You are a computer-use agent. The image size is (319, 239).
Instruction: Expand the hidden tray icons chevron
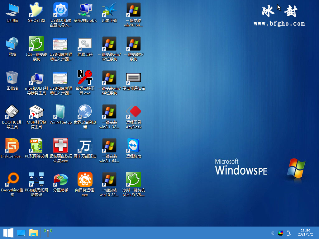[273, 233]
